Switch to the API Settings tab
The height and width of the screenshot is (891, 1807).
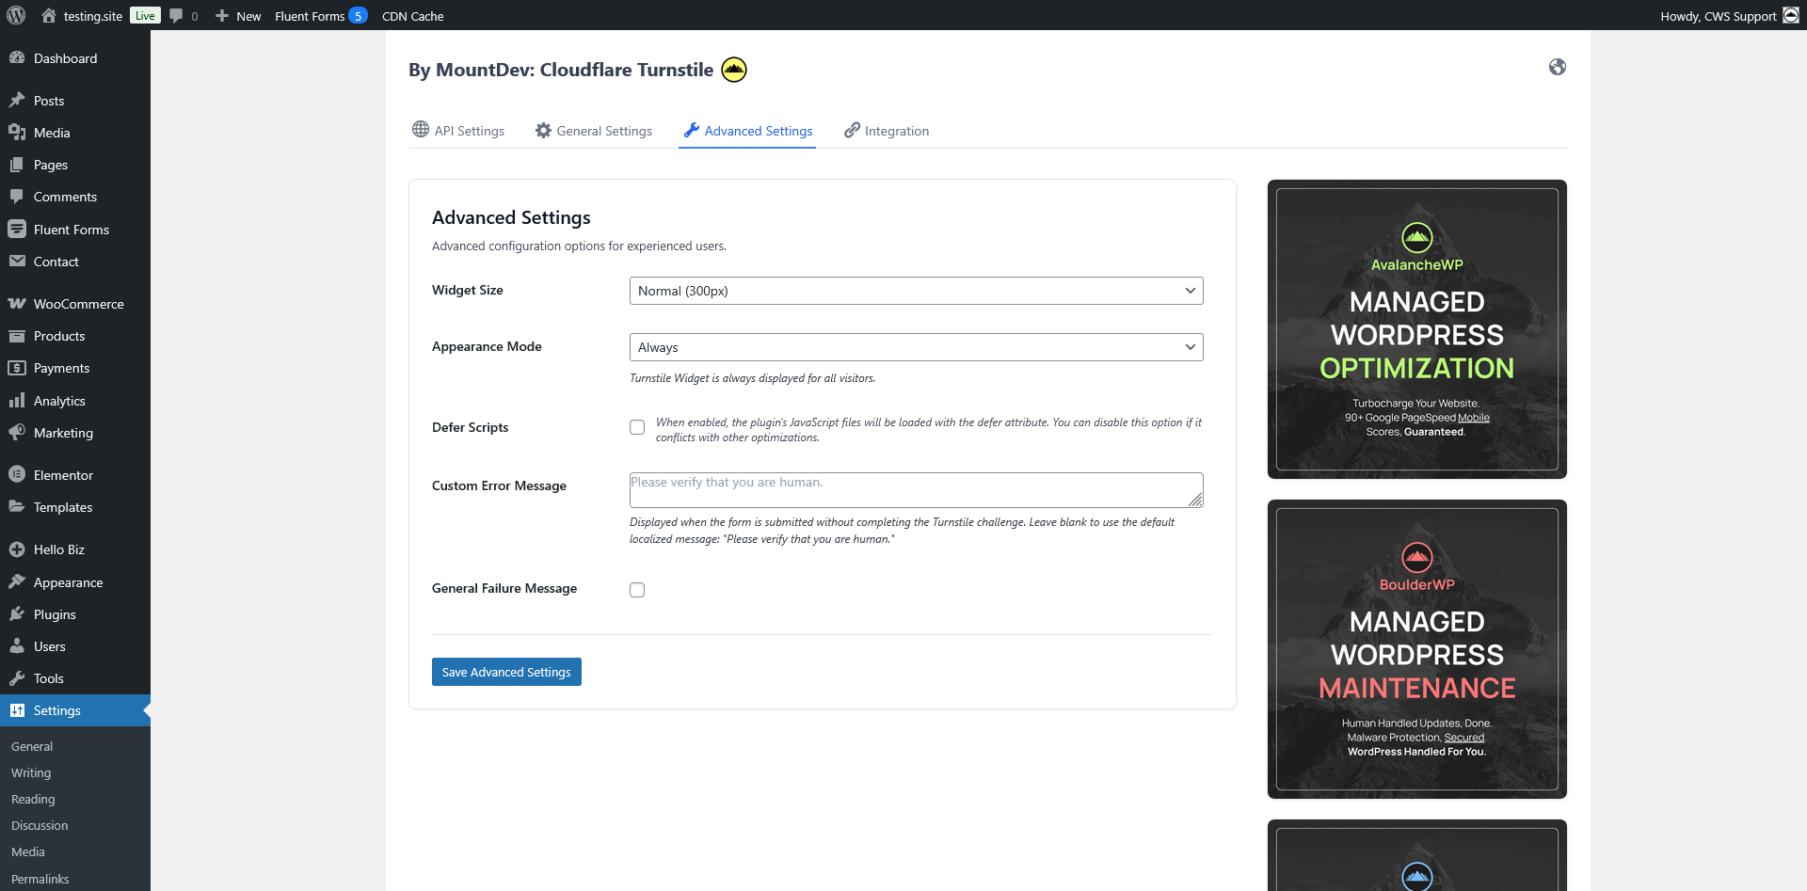coord(469,131)
